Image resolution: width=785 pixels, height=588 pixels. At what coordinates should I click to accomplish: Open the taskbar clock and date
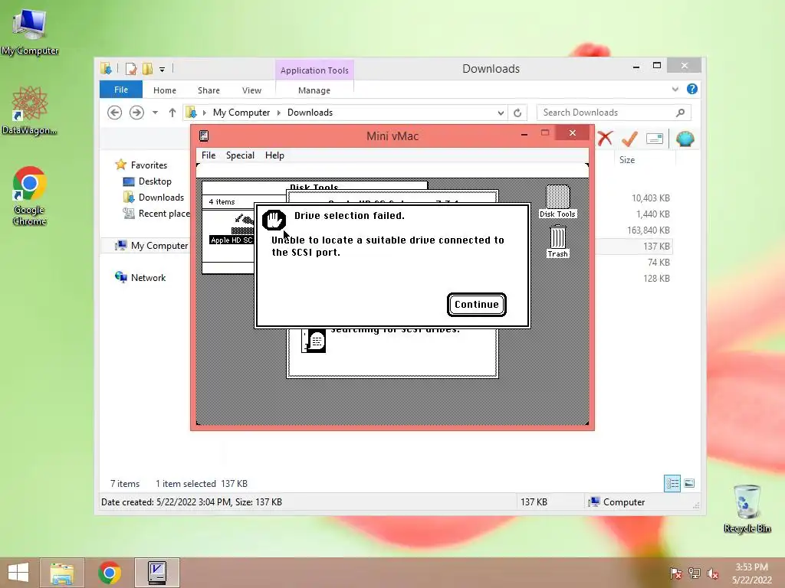point(751,573)
